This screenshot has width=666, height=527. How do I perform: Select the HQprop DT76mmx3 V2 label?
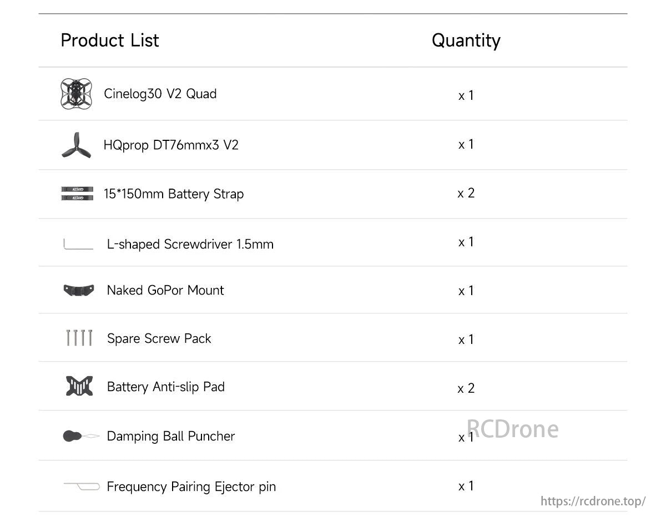tap(171, 145)
